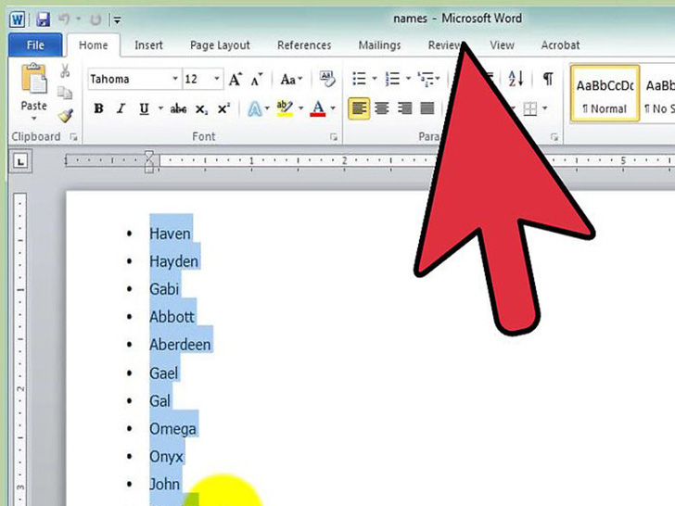Expand underline style options arrow
This screenshot has width=675, height=506.
click(160, 108)
